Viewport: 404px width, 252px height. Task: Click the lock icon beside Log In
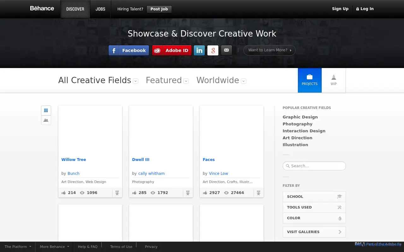tap(358, 9)
